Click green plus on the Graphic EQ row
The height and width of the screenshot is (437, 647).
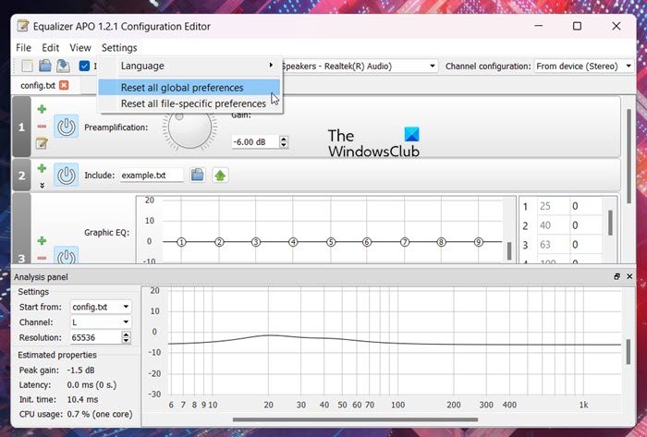pos(42,241)
